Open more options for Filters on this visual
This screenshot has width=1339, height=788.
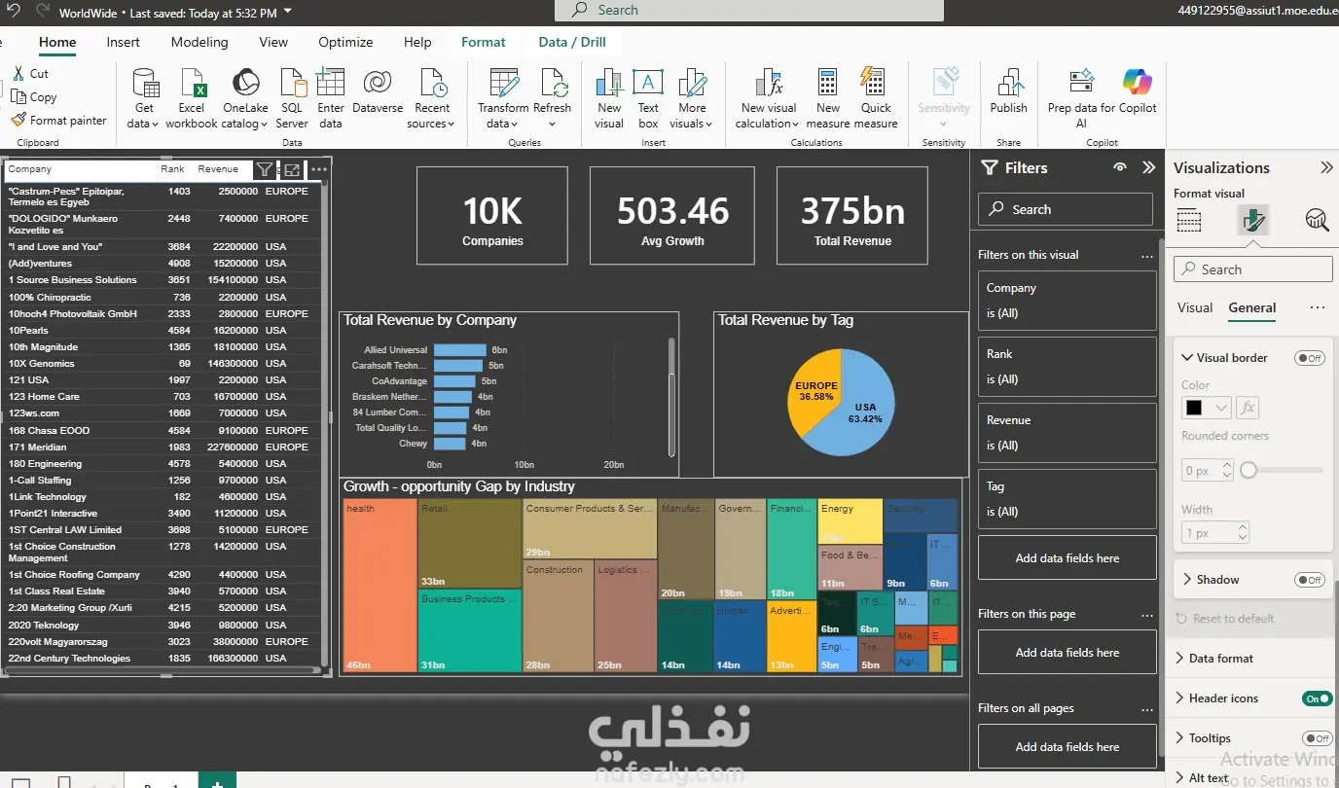point(1147,256)
